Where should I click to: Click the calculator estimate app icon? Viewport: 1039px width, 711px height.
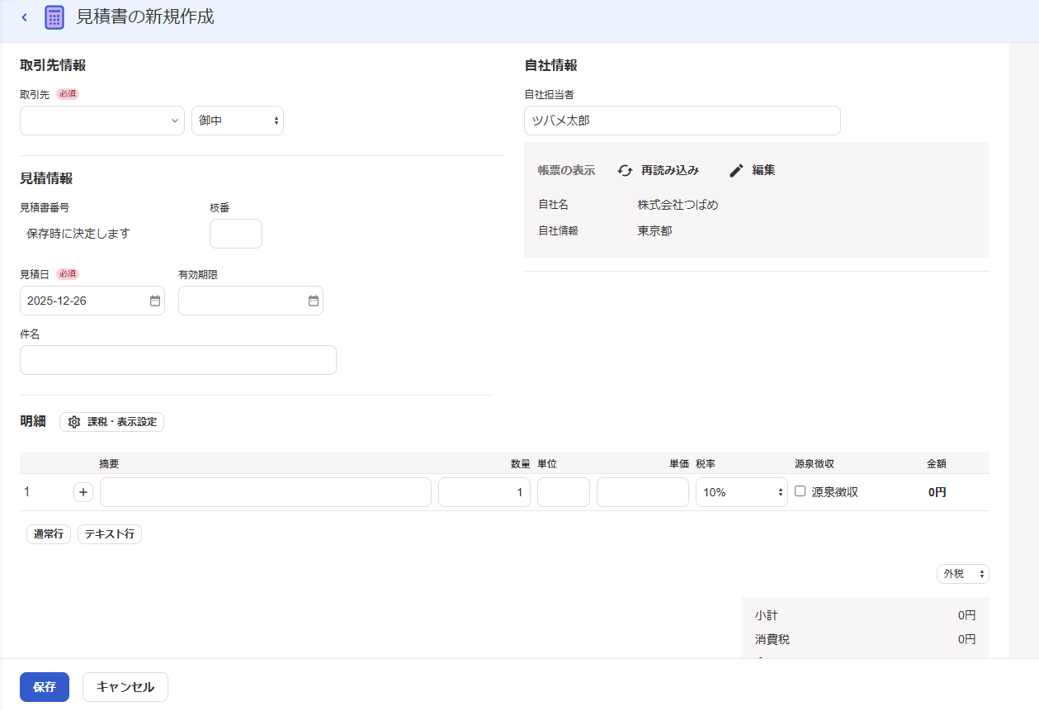click(54, 17)
